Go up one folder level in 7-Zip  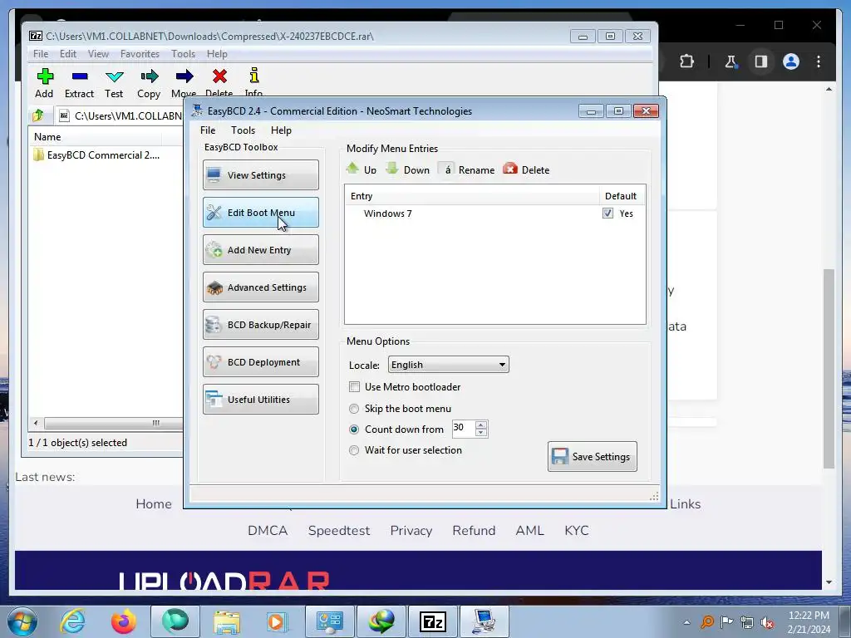click(38, 115)
